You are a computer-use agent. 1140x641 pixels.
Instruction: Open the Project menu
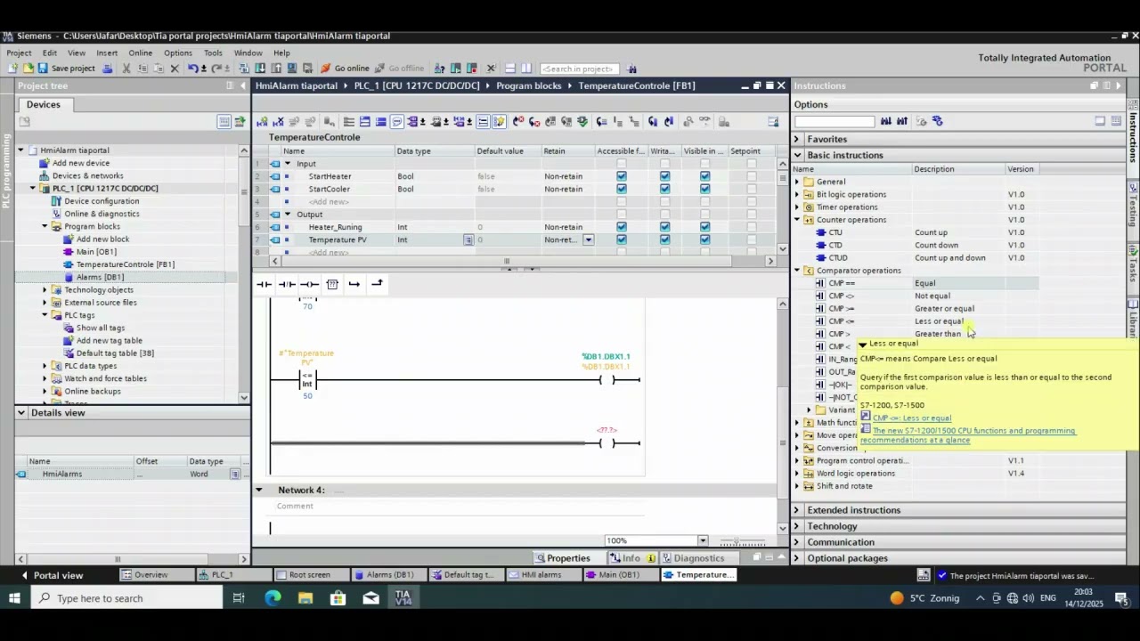(19, 53)
